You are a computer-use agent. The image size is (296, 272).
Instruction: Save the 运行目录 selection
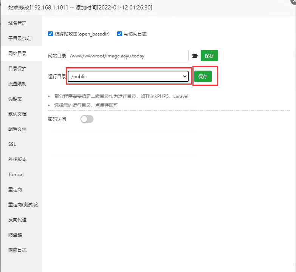click(x=203, y=76)
